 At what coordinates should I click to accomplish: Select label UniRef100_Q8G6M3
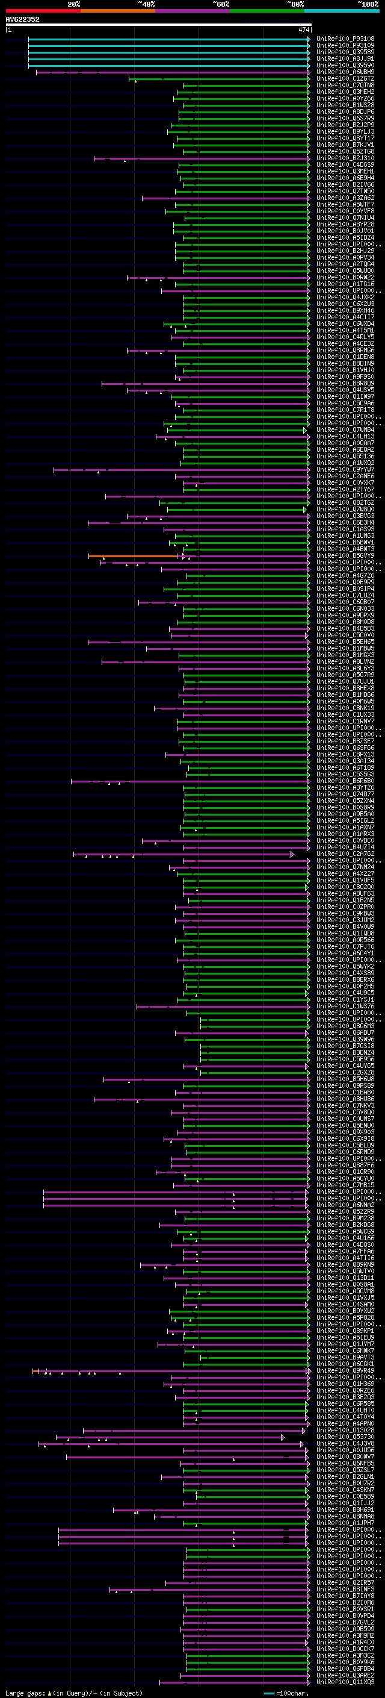point(345,1026)
